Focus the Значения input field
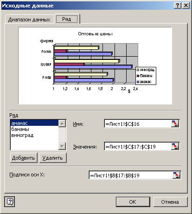Screen dimensions: 192x214 (x=138, y=147)
